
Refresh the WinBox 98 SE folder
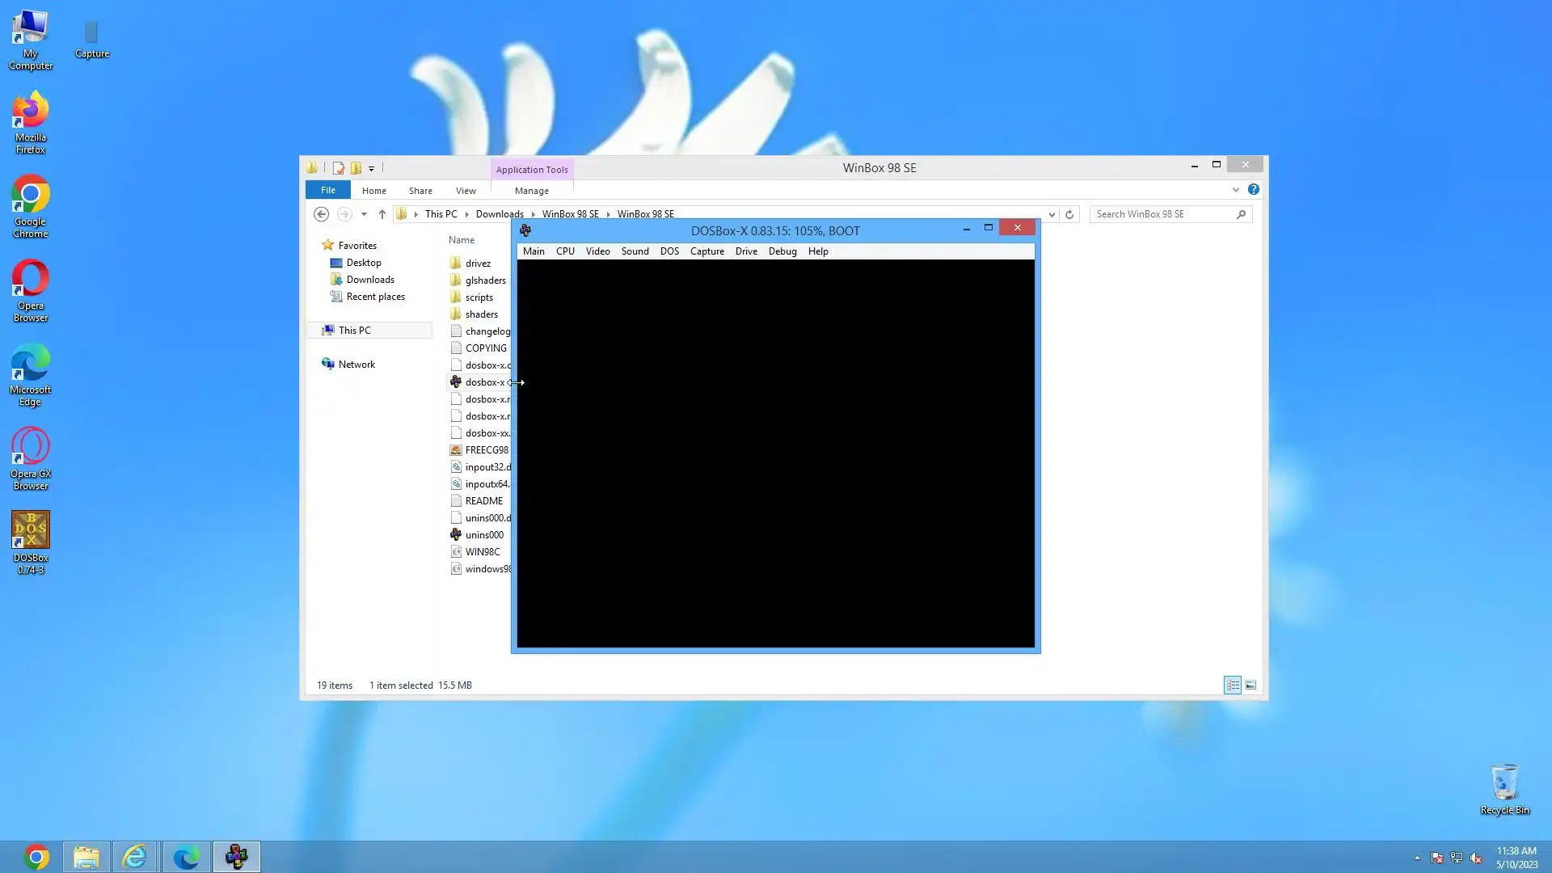[x=1069, y=214]
